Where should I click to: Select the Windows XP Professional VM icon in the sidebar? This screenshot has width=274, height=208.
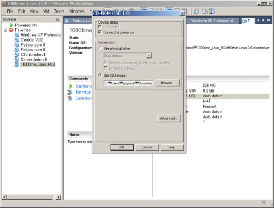pyautogui.click(x=17, y=35)
